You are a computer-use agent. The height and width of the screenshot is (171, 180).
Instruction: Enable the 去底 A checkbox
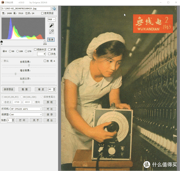point(45,61)
